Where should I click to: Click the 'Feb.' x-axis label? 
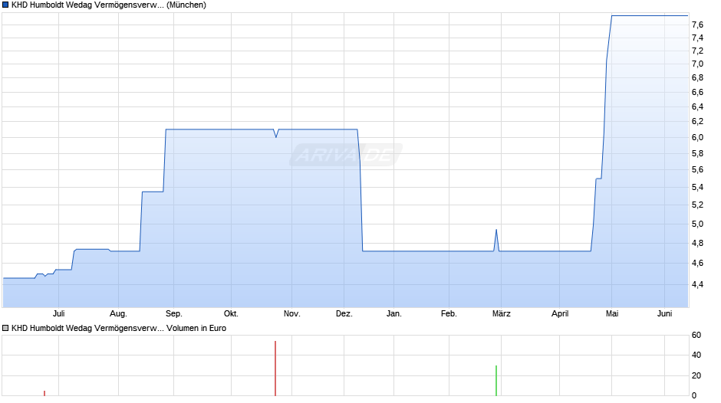pos(449,313)
